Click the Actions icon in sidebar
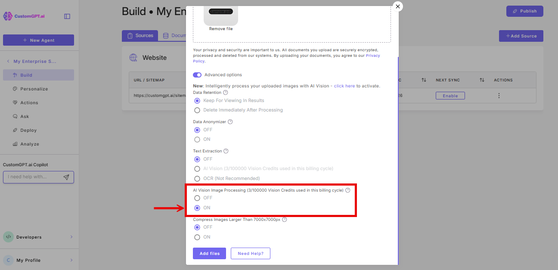The width and height of the screenshot is (558, 270). [x=15, y=102]
